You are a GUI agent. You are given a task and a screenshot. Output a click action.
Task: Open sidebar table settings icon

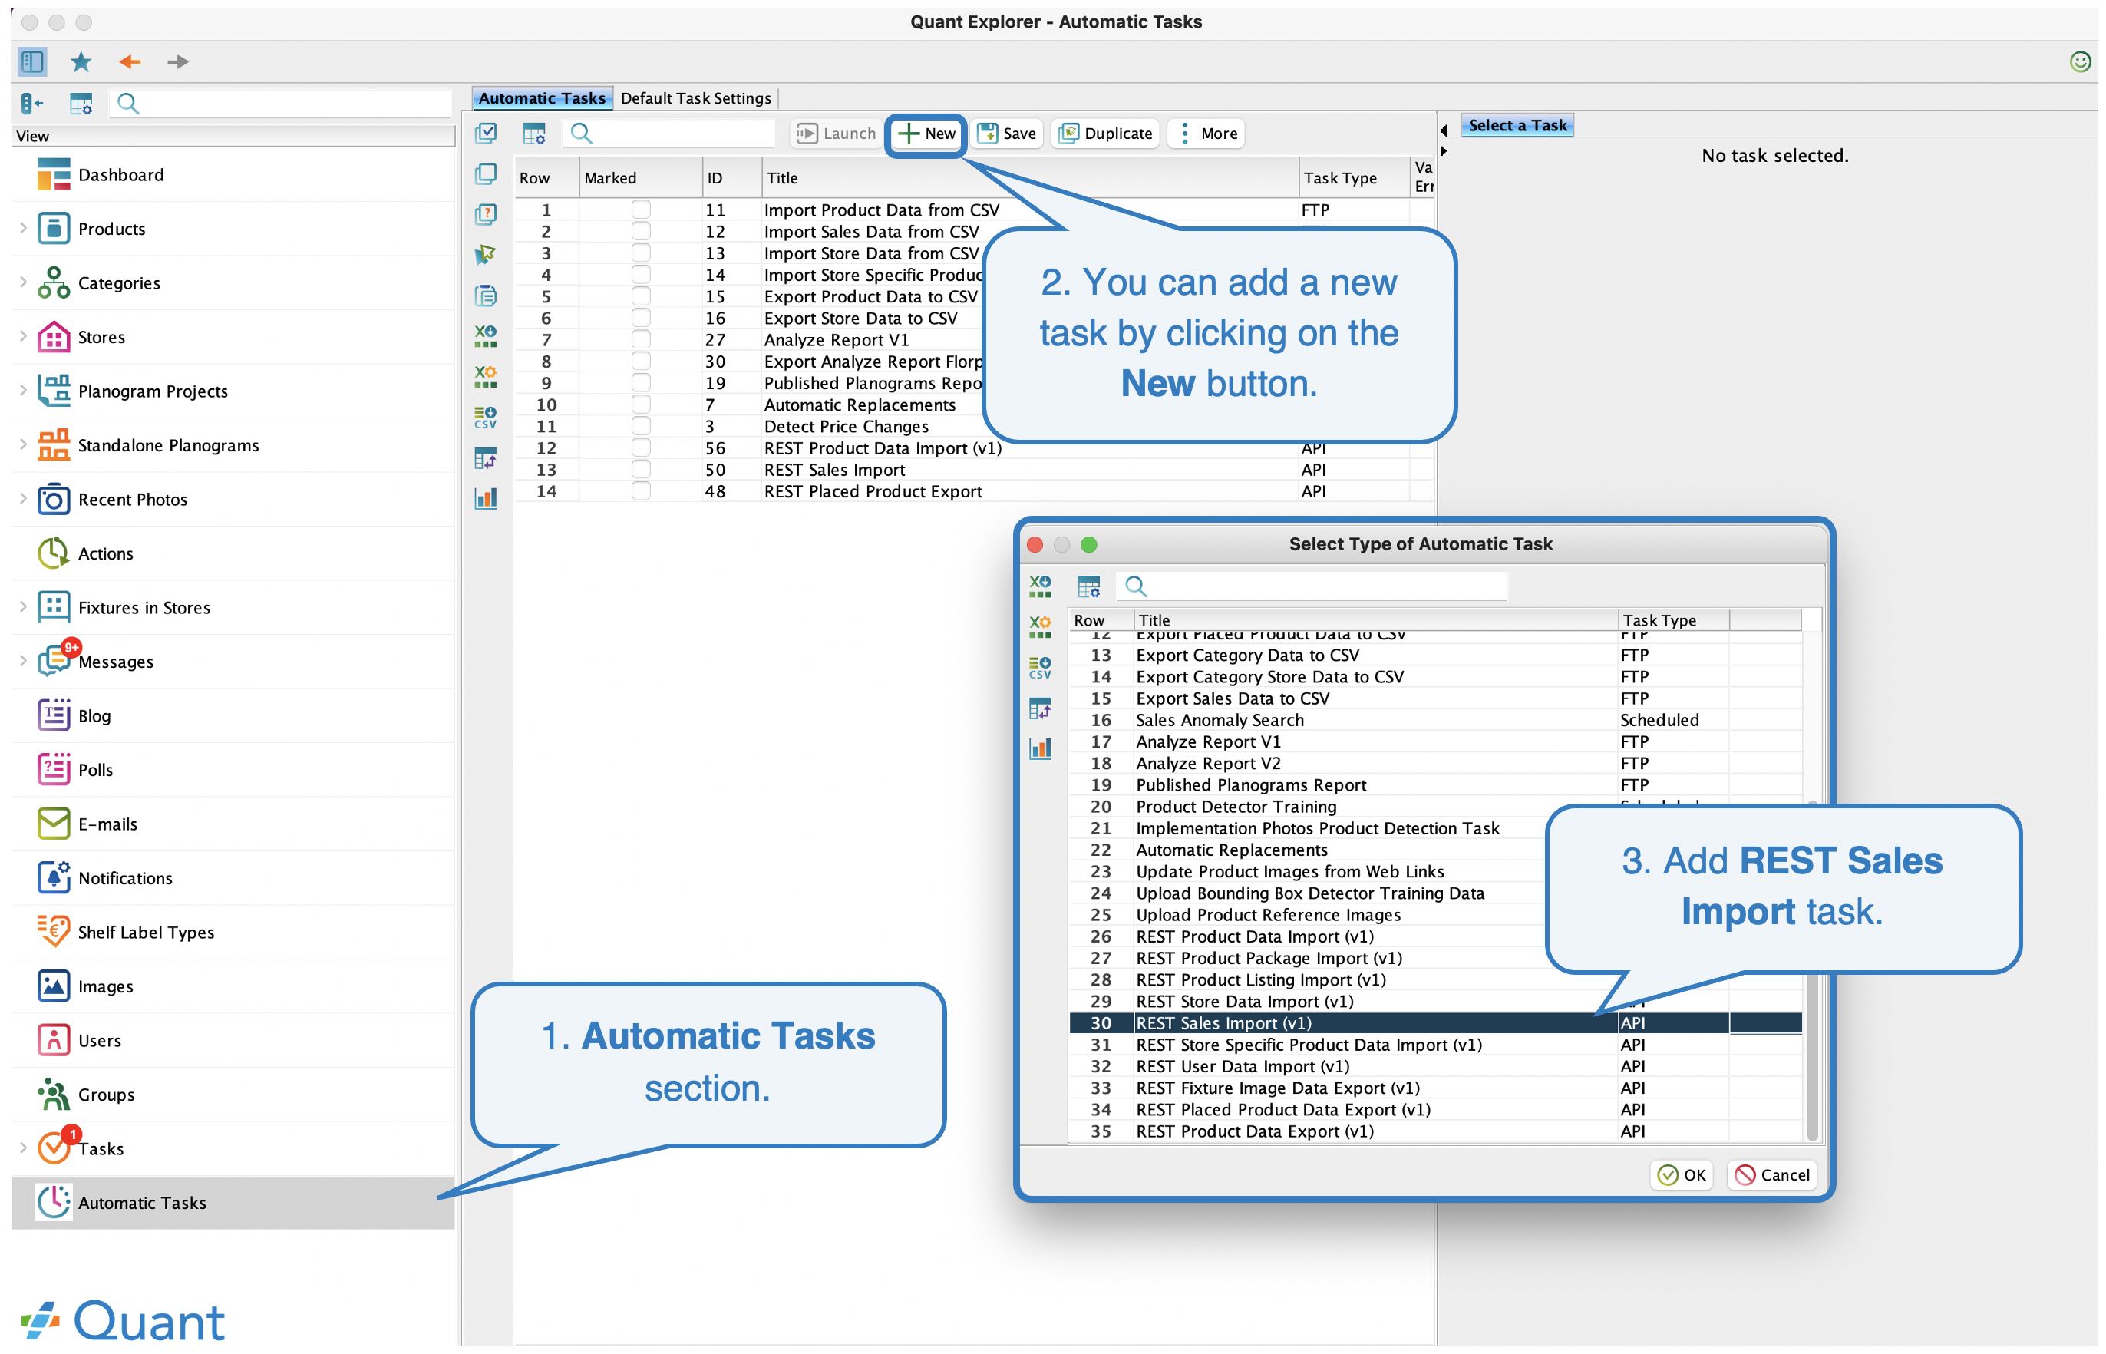(x=81, y=104)
